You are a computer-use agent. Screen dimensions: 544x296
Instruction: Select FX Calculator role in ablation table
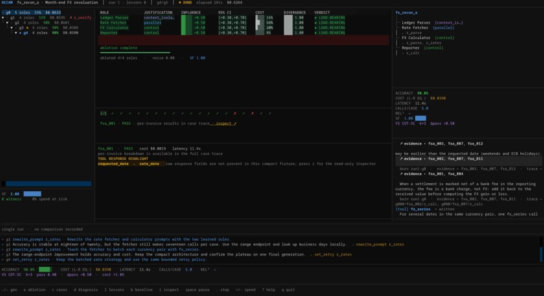[x=114, y=28]
